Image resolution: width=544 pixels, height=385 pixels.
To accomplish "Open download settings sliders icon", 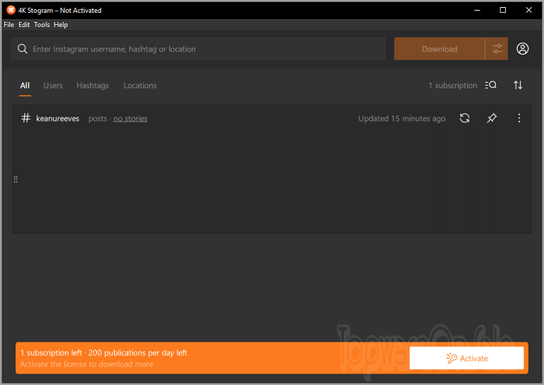I will (497, 49).
